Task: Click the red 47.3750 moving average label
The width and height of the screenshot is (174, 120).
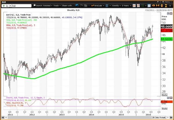Action: pyautogui.click(x=167, y=30)
